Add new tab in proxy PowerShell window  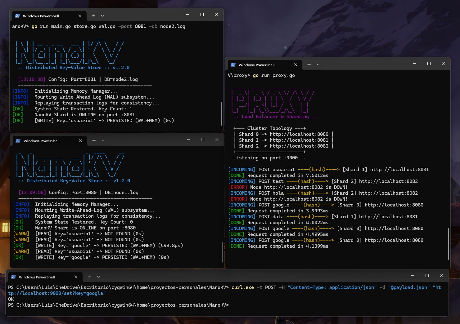(x=309, y=65)
